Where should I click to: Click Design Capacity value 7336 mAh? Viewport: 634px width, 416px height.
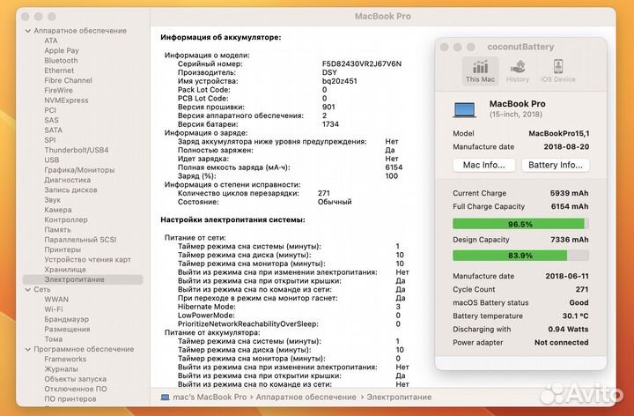click(570, 240)
